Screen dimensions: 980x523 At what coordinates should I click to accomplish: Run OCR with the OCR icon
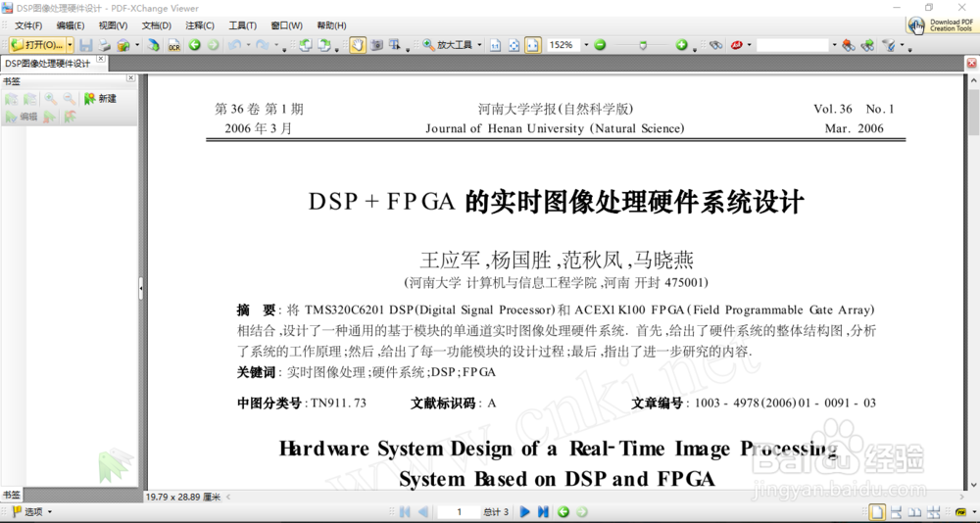click(173, 45)
